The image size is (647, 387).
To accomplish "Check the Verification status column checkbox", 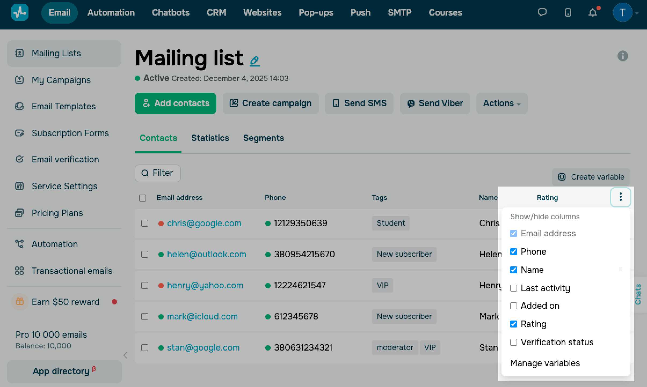I will [x=513, y=342].
